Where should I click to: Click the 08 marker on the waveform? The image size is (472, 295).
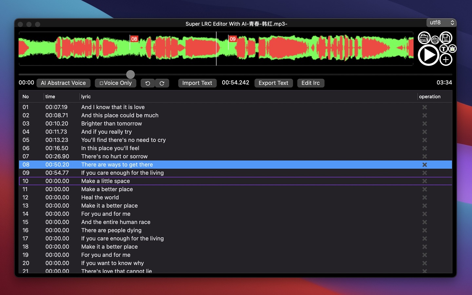pos(134,39)
